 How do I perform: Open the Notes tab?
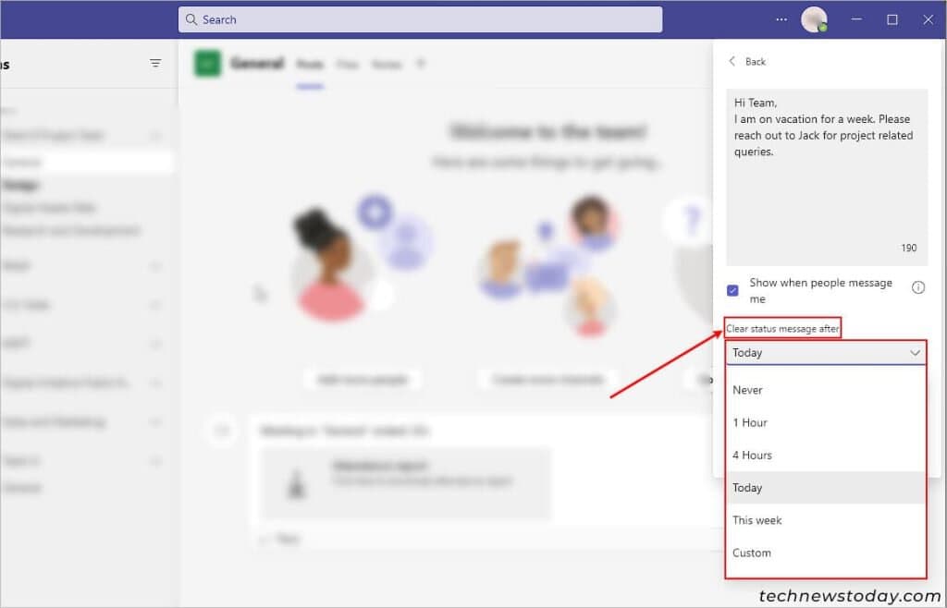[387, 65]
